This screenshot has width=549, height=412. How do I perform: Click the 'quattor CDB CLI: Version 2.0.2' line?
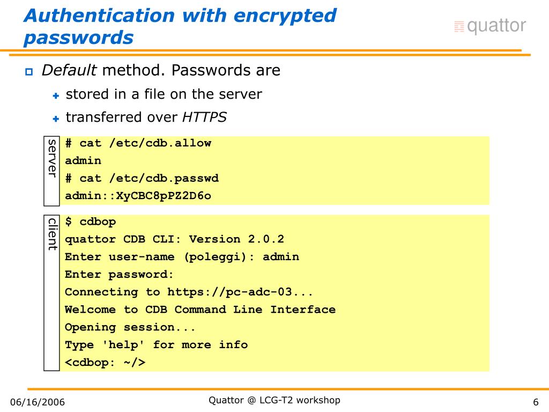point(174,239)
